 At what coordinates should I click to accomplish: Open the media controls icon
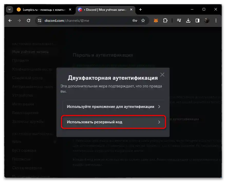coord(179,21)
